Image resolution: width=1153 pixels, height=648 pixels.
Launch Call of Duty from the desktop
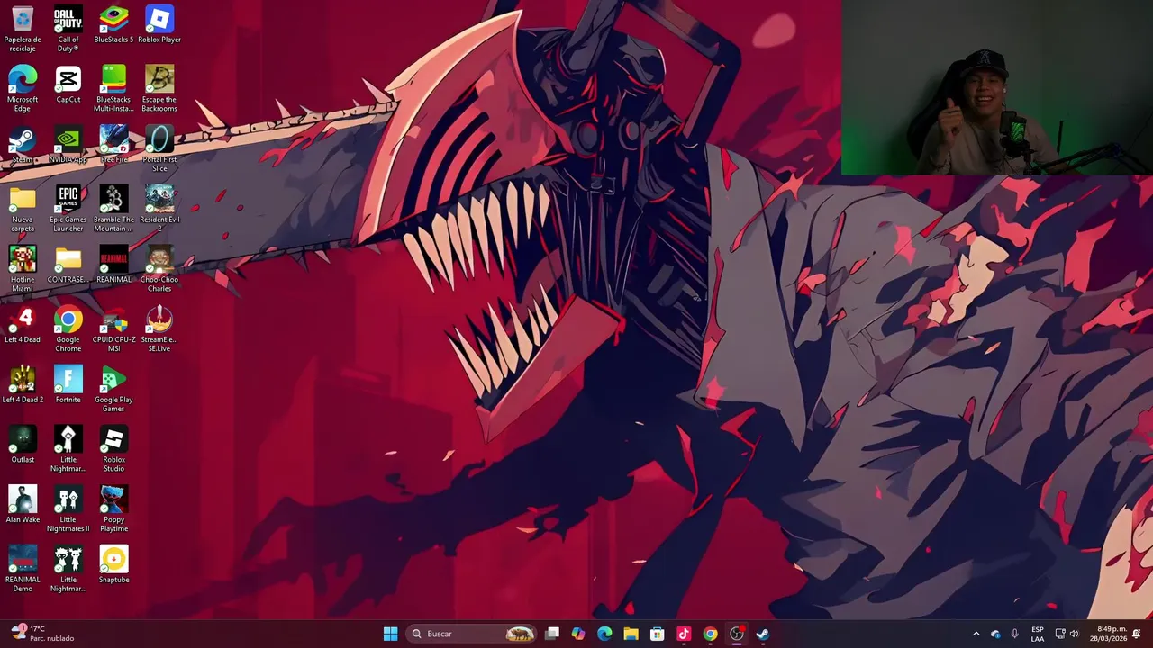pyautogui.click(x=68, y=28)
